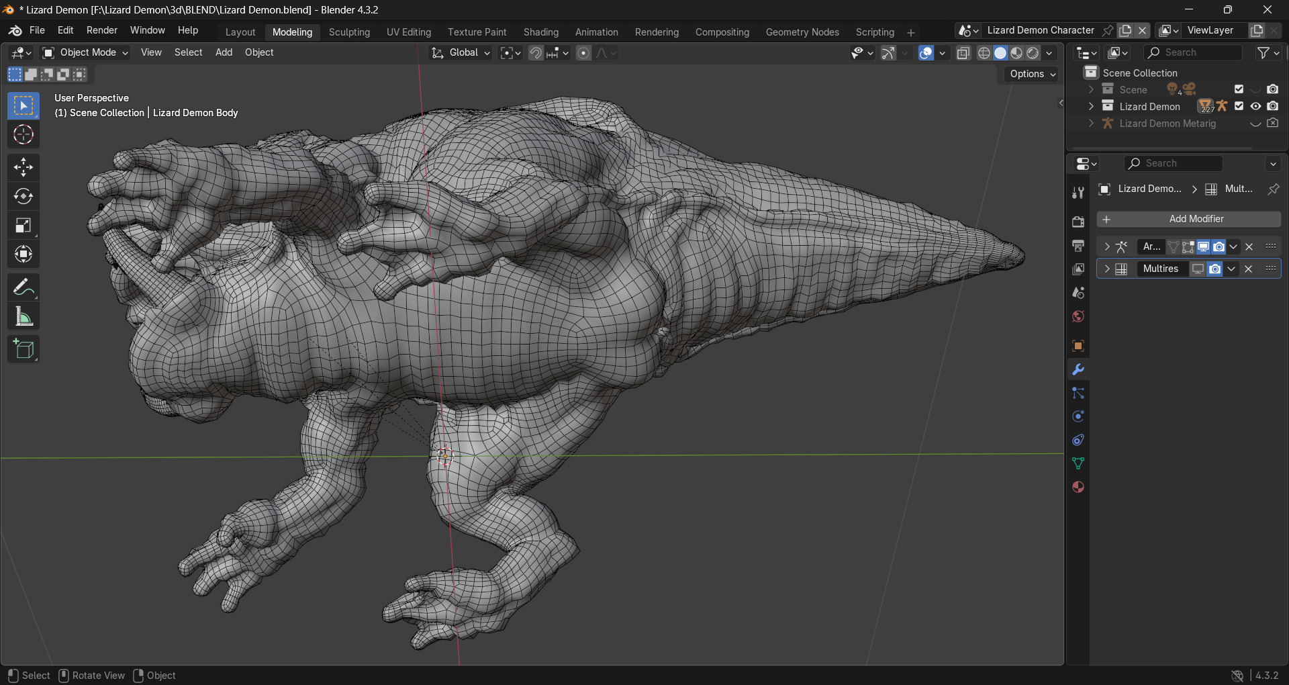Switch to the UV Editing workspace tab
The image size is (1289, 685).
tap(409, 32)
